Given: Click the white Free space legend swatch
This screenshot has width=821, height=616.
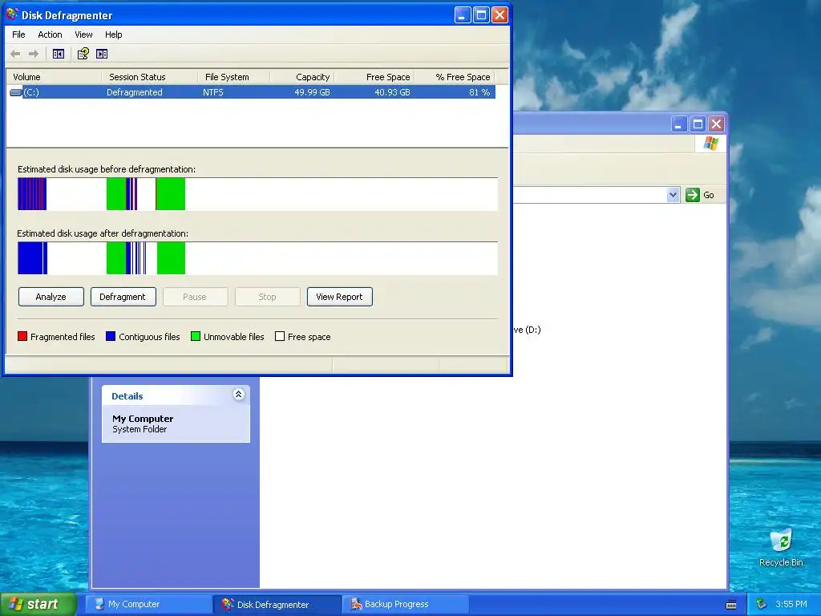Looking at the screenshot, I should (x=280, y=336).
